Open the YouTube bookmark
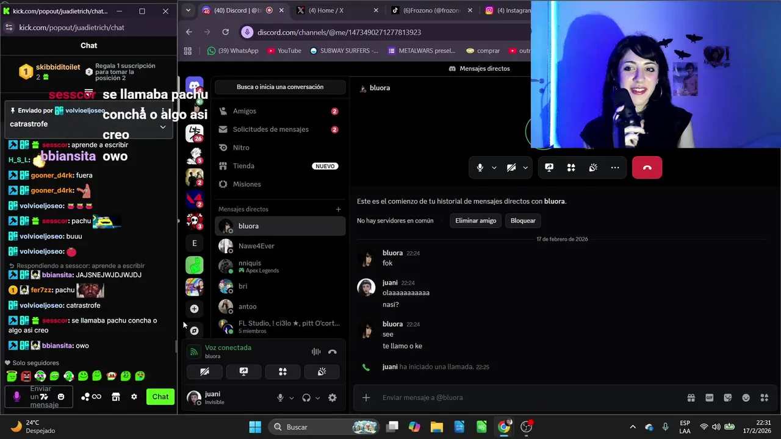The height and width of the screenshot is (439, 781). [x=284, y=51]
